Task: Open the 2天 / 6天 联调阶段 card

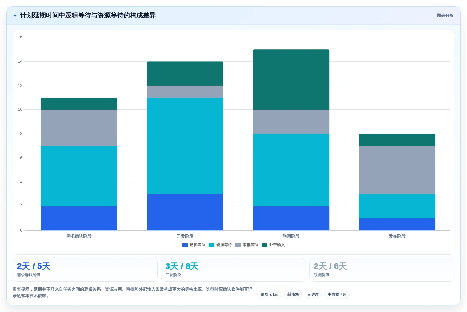Action: coord(382,270)
